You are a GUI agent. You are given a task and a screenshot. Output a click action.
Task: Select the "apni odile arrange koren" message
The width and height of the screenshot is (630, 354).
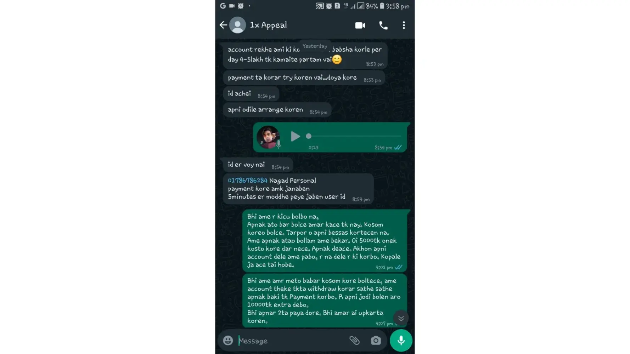pos(277,110)
